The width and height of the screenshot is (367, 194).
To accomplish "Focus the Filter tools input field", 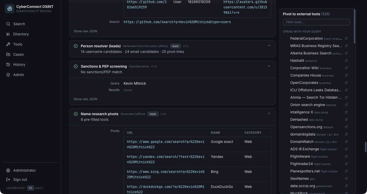I will [316, 22].
